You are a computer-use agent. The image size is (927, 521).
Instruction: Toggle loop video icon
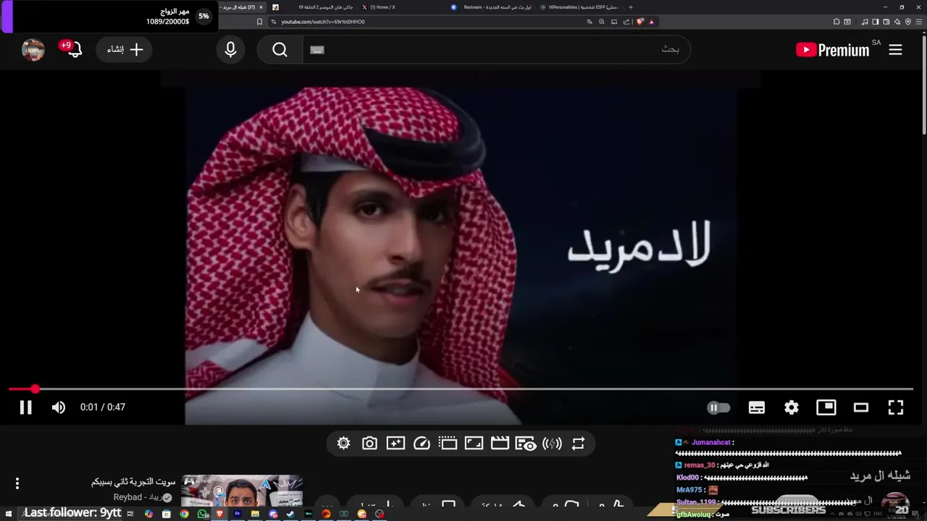(578, 444)
